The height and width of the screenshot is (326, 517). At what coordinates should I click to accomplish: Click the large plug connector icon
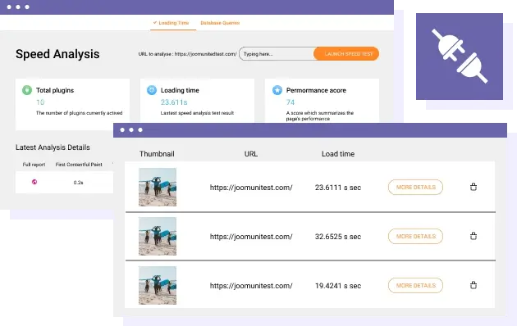tap(460, 57)
